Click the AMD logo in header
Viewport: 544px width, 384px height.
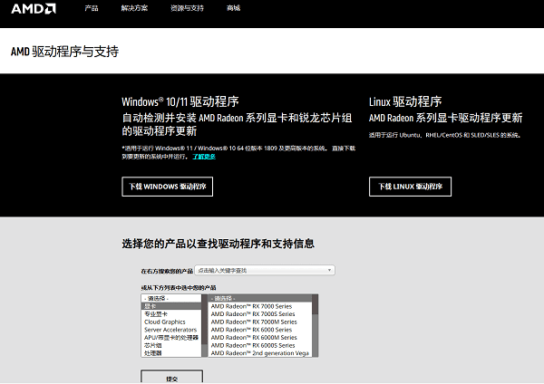(x=34, y=8)
